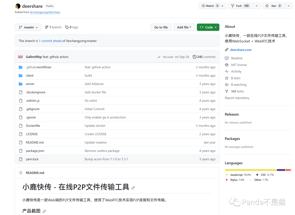Image resolution: width=295 pixels, height=215 pixels.
Task: Open the .github/workflows folder icon
Action: 21,67
